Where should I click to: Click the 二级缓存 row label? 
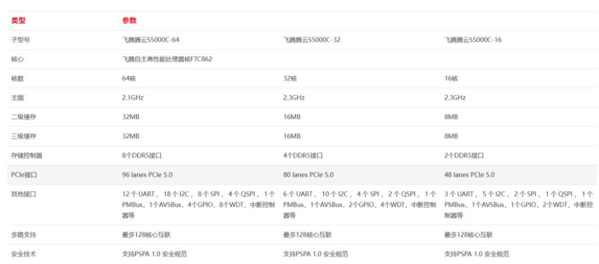pos(24,117)
